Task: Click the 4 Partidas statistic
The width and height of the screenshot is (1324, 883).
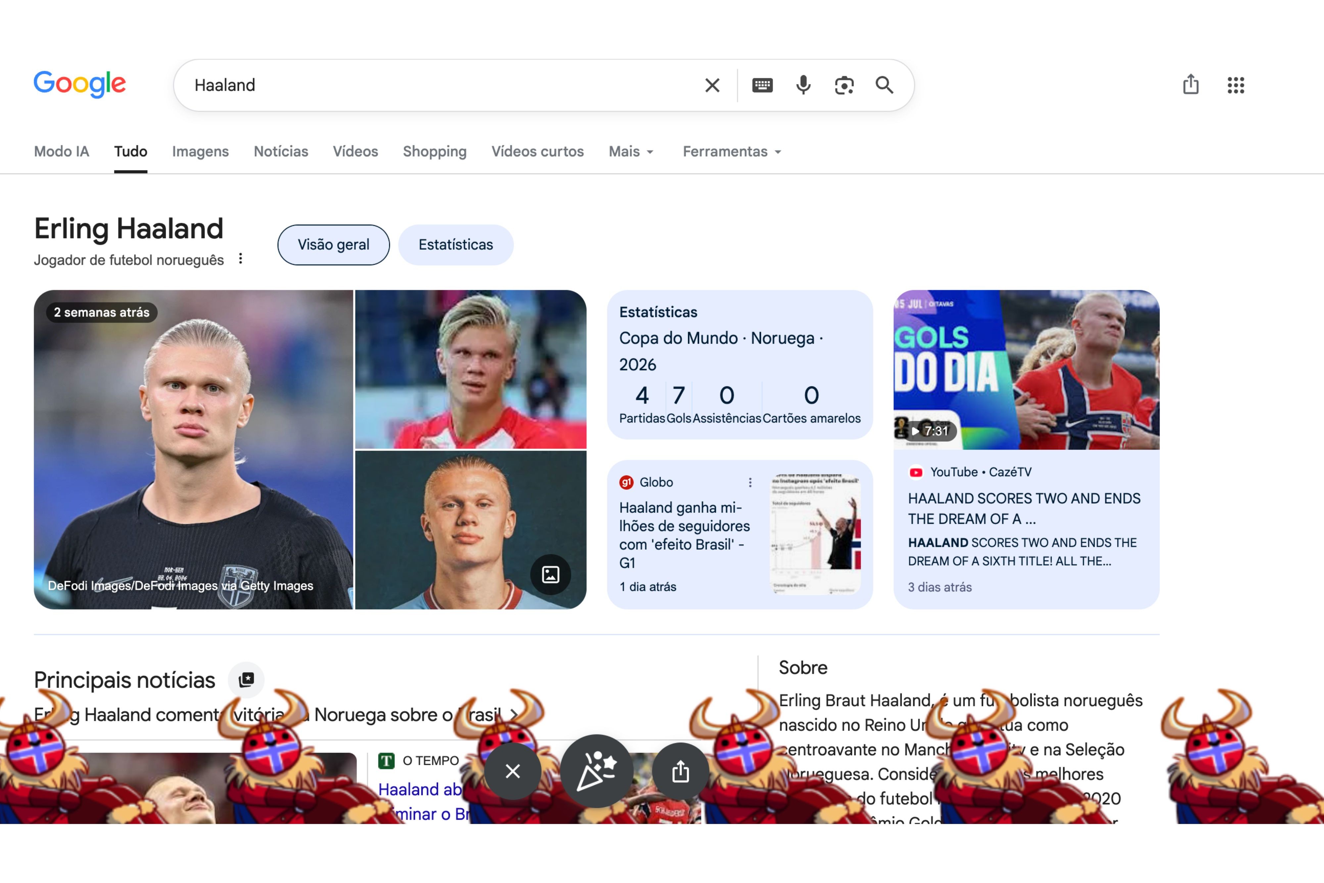Action: [x=642, y=404]
